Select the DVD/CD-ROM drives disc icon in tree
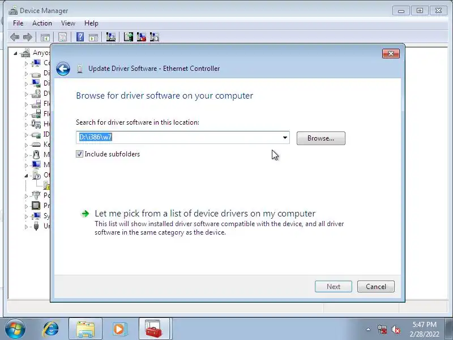This screenshot has height=340, width=453. pos(36,93)
